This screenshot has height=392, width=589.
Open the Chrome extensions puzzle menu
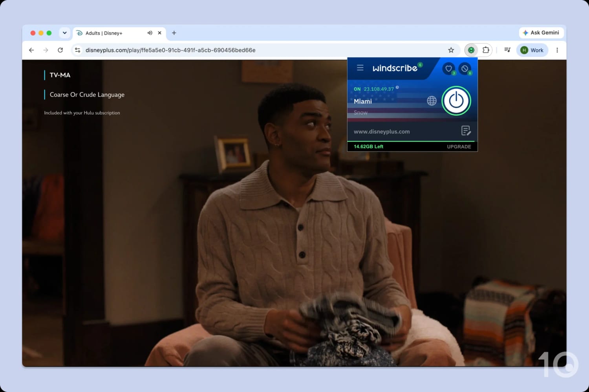486,50
